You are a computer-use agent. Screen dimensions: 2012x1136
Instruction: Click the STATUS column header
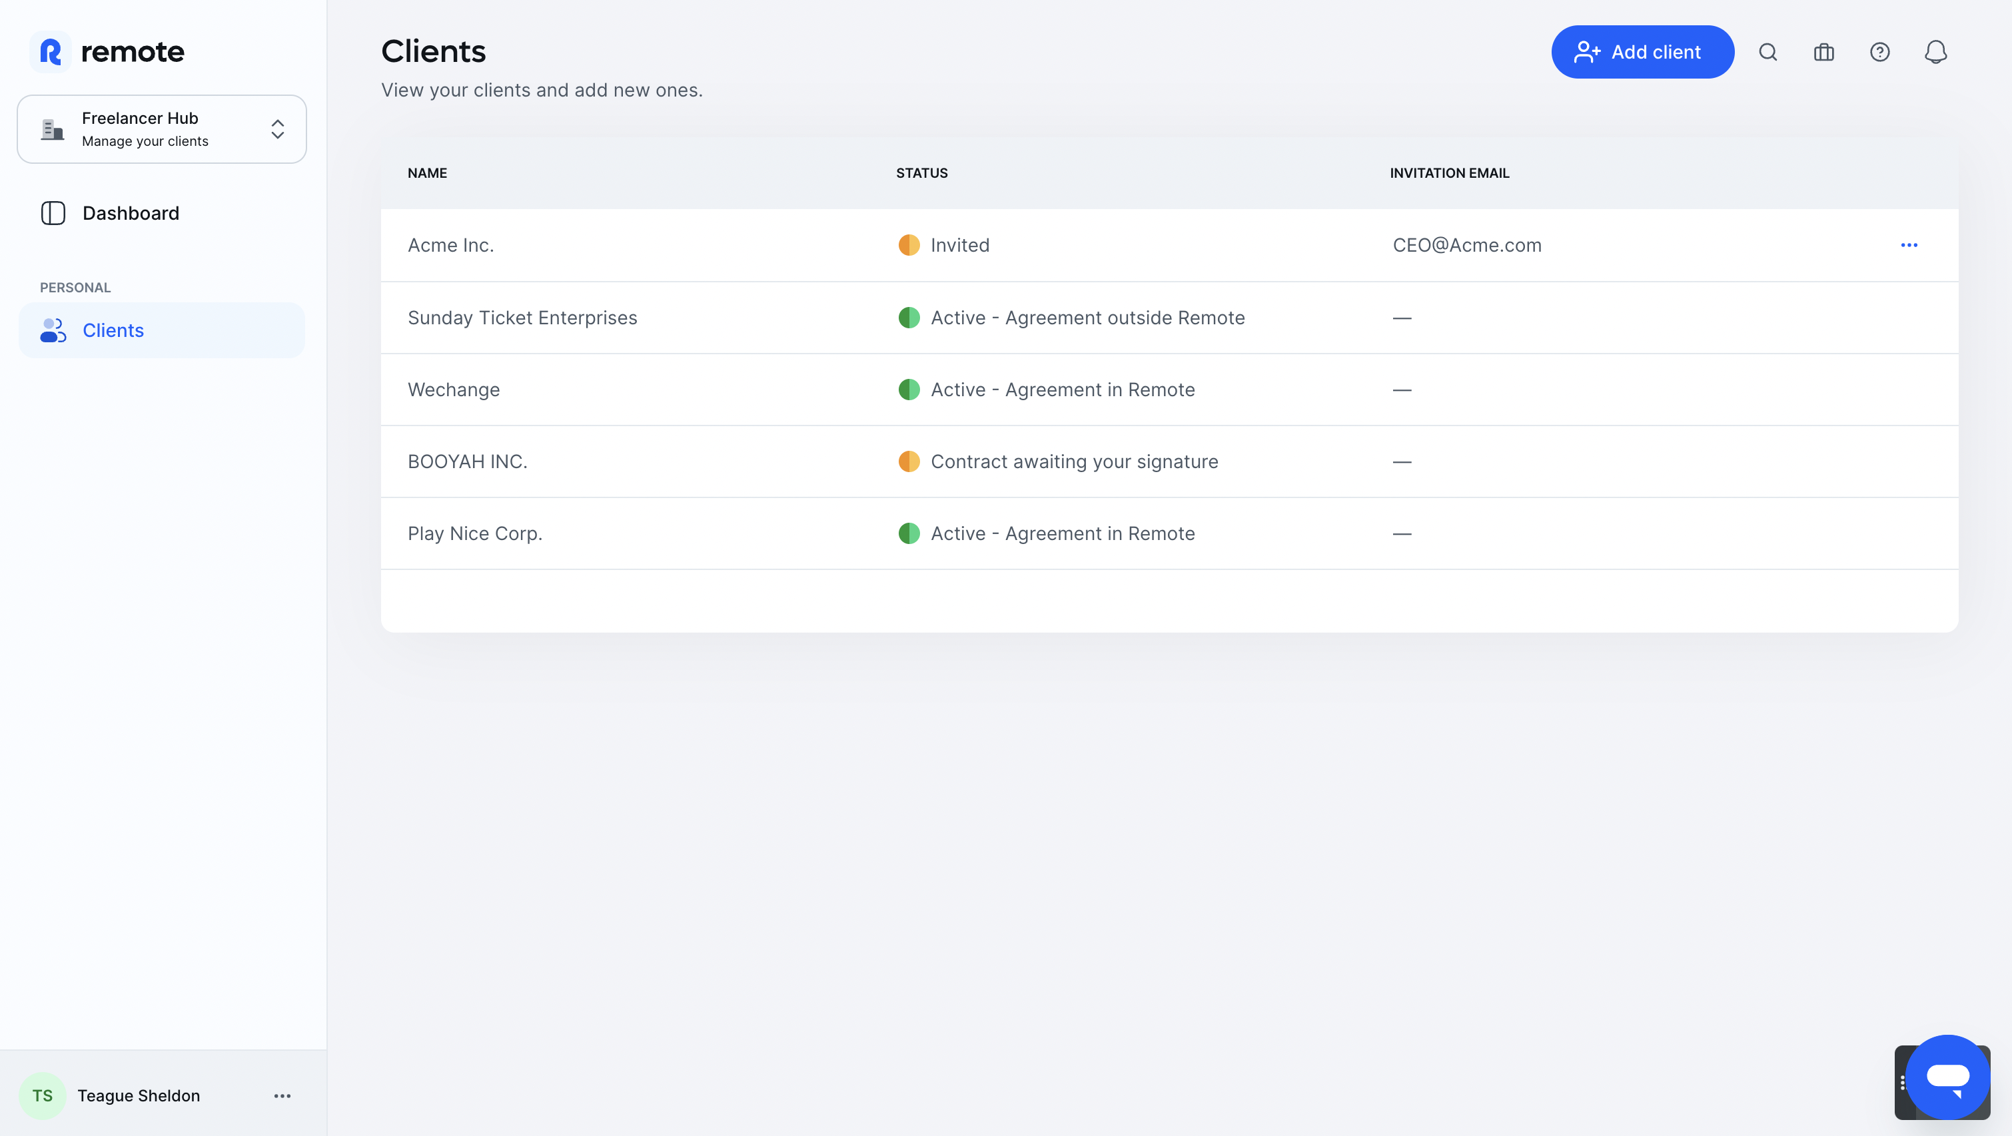tap(921, 172)
